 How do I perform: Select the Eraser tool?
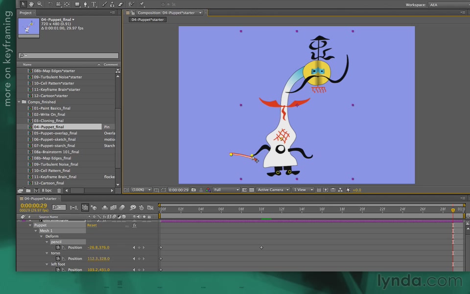pos(120,4)
